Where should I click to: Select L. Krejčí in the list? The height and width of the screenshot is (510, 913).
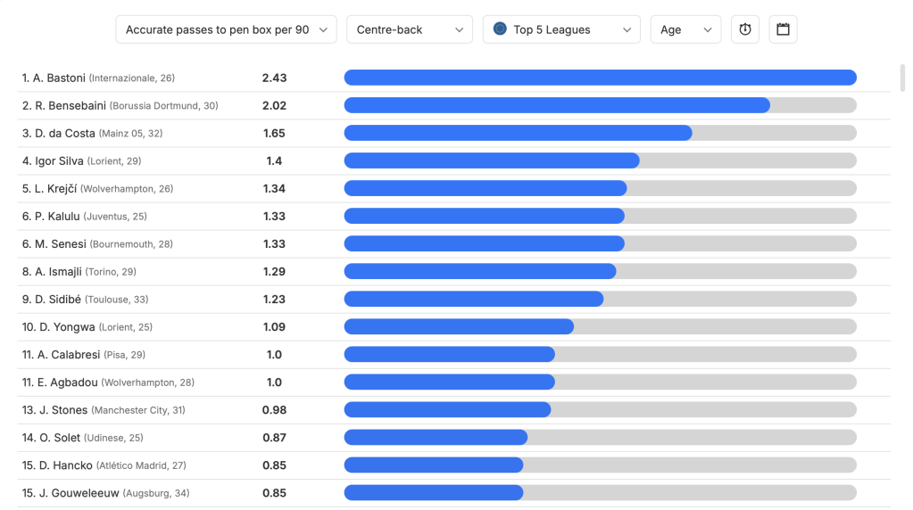(54, 189)
